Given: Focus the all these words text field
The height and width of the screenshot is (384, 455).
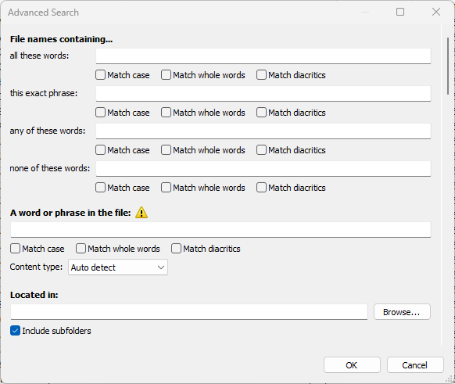Looking at the screenshot, I should pyautogui.click(x=263, y=56).
